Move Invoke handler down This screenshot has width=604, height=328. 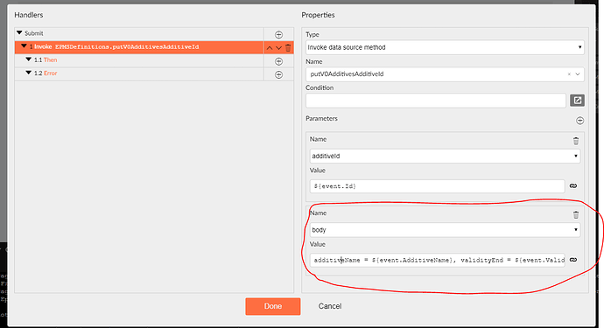278,48
